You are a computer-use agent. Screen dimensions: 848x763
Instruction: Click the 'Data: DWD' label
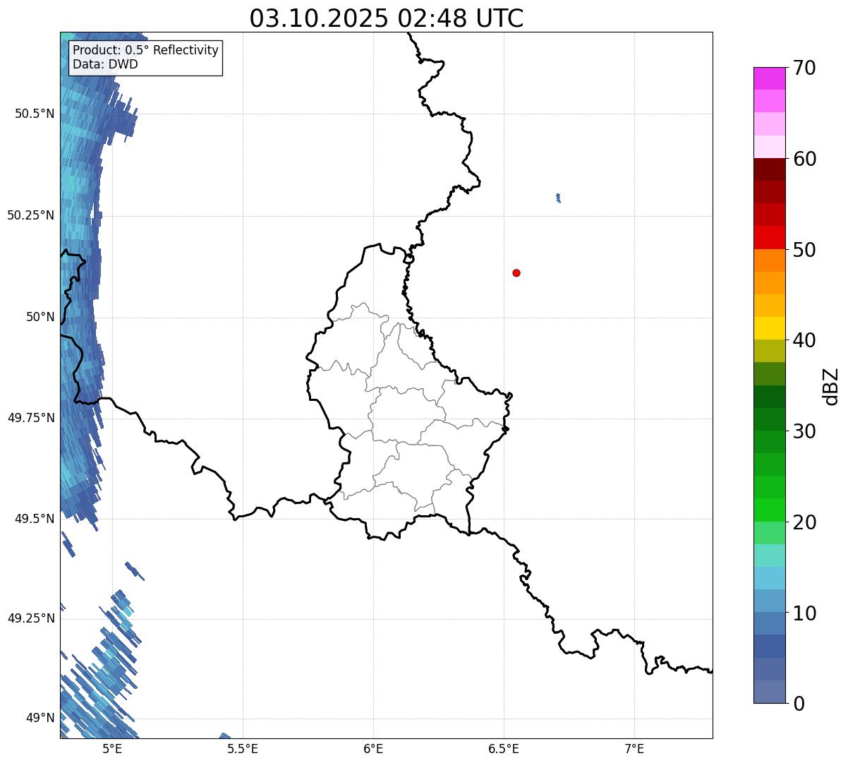[x=105, y=64]
